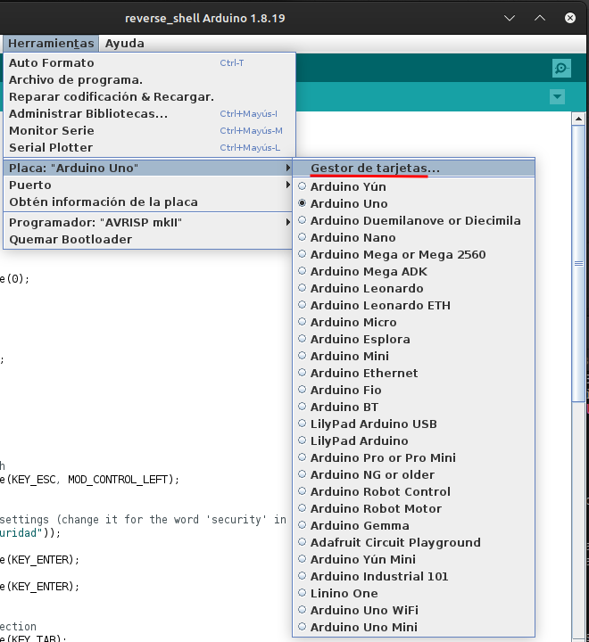Click Obtén información de la placa
The height and width of the screenshot is (642, 589).
pyautogui.click(x=104, y=202)
